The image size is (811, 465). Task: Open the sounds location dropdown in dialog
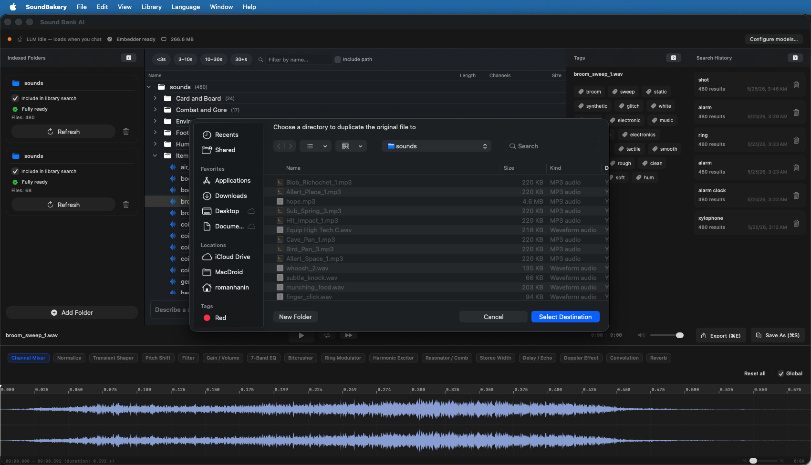pos(437,146)
